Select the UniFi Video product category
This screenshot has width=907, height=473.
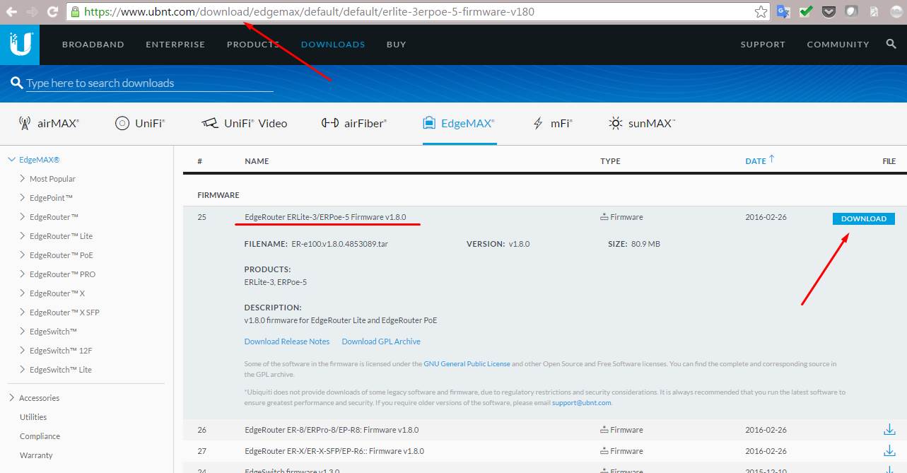244,123
